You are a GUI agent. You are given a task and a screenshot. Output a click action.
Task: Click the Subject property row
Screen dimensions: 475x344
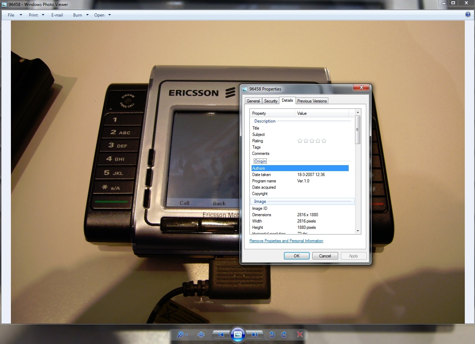(300, 135)
